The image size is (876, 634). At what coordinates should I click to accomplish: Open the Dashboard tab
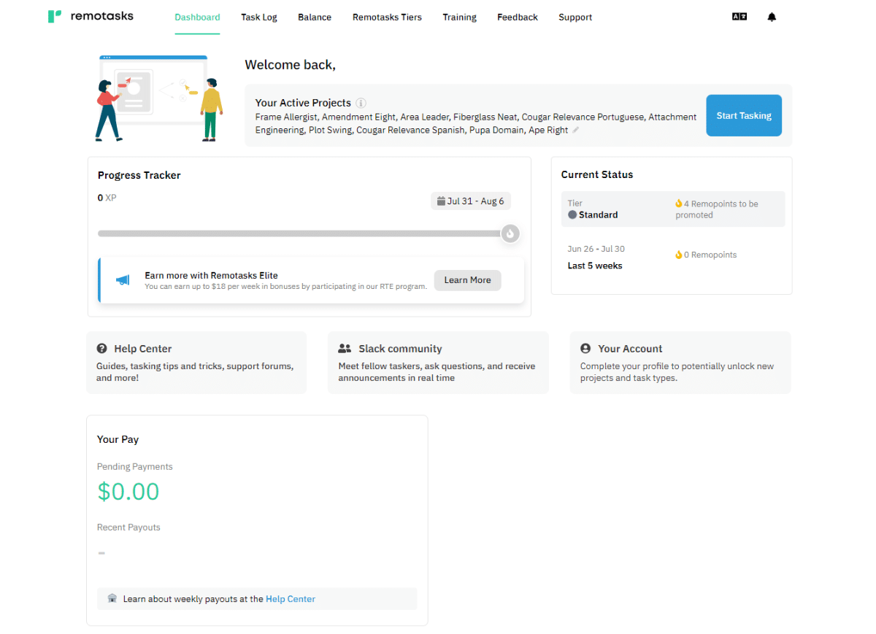pos(197,18)
